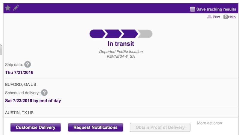239x135 pixels.
Task: Click the More actions arrow
Action: tap(221, 123)
